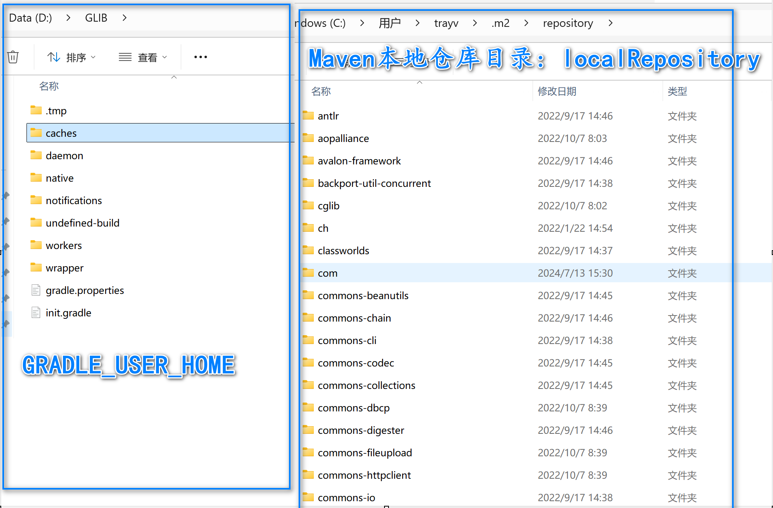
Task: Click the .m2 breadcrumb segment
Action: (500, 23)
